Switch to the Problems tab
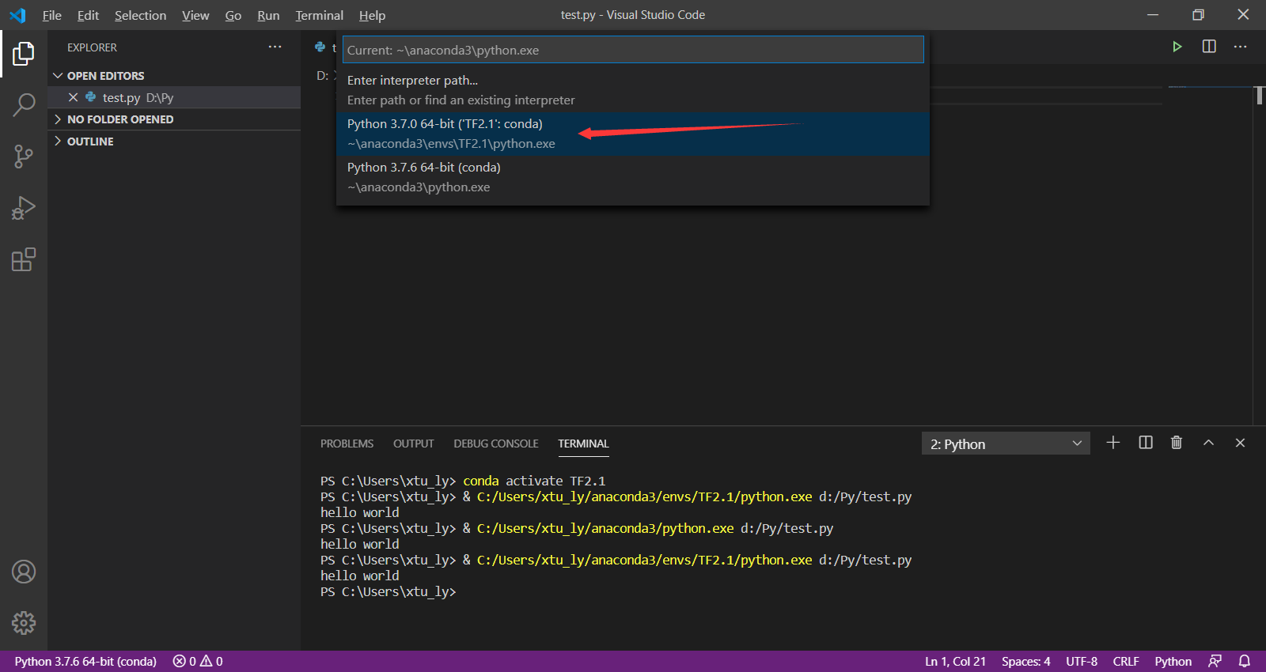 [x=347, y=444]
